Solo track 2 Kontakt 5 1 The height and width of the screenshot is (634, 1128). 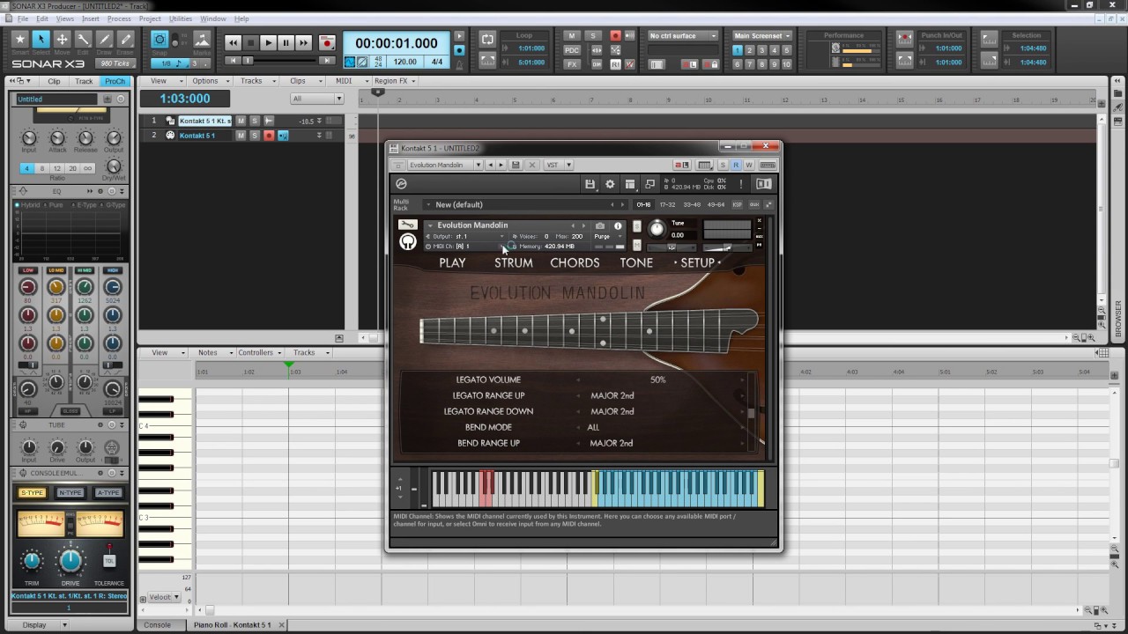(255, 136)
